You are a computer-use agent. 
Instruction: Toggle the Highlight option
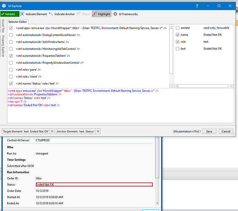pos(101,14)
